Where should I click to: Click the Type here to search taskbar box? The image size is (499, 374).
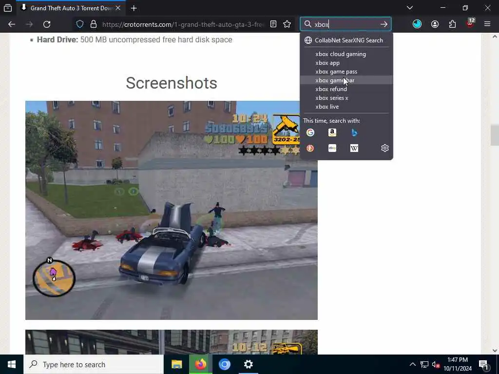pyautogui.click(x=94, y=364)
